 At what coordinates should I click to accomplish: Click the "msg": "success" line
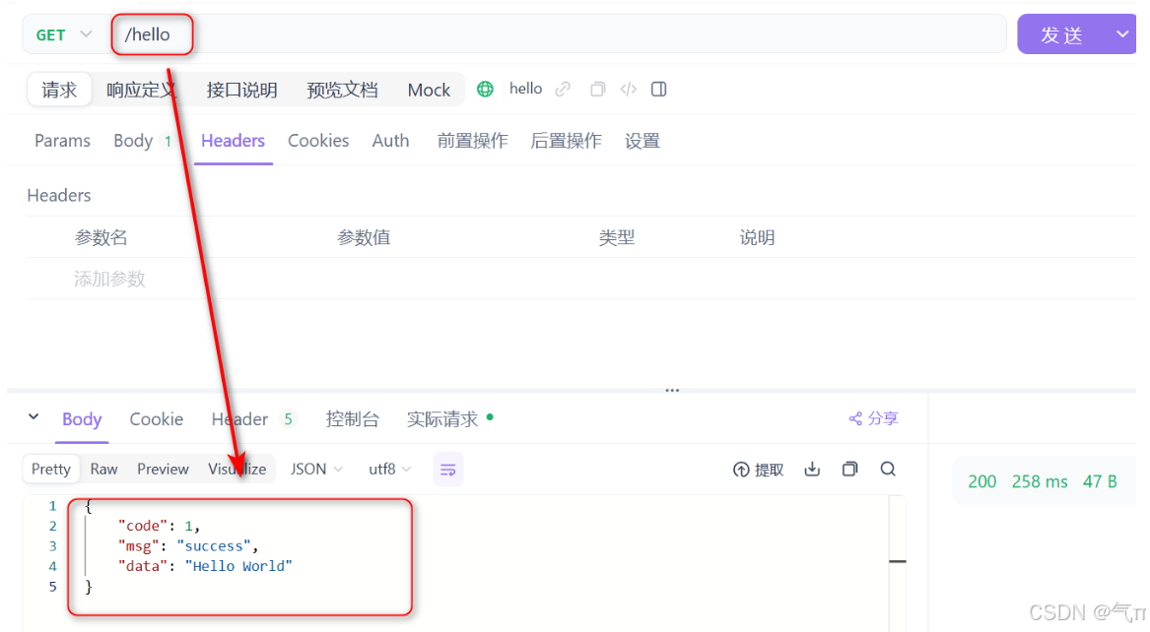point(188,545)
